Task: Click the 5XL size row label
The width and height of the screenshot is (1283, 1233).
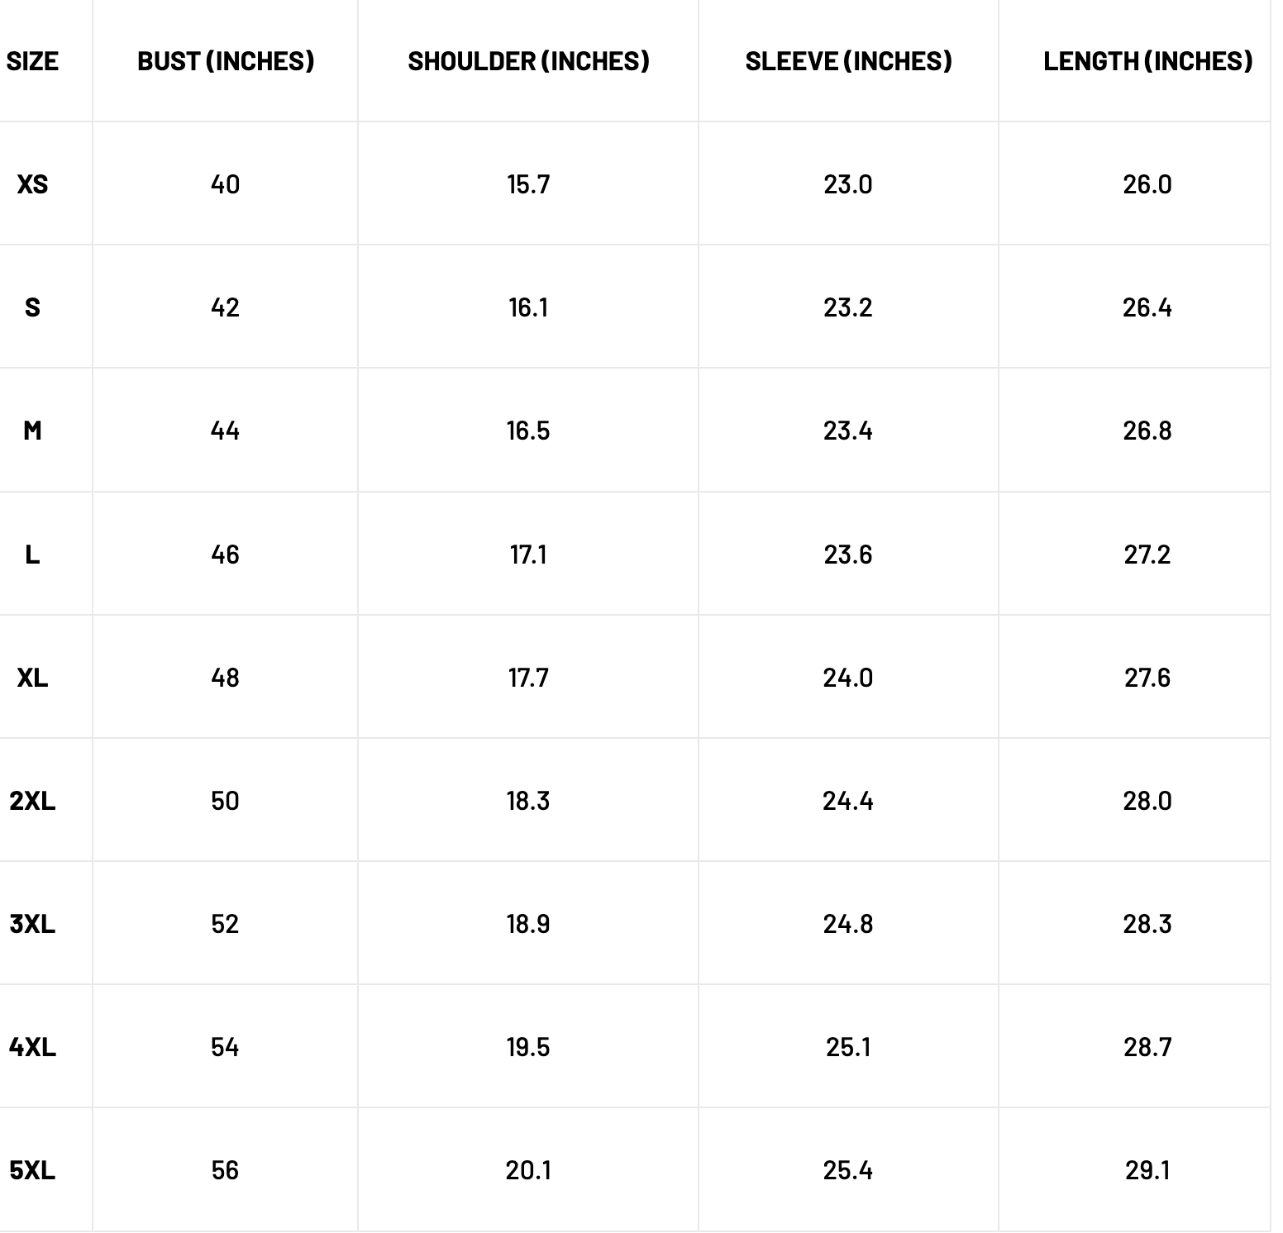Action: (x=32, y=1170)
